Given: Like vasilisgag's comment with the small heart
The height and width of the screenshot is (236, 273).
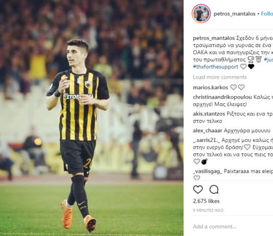Looking at the screenshot, I should click(197, 178).
